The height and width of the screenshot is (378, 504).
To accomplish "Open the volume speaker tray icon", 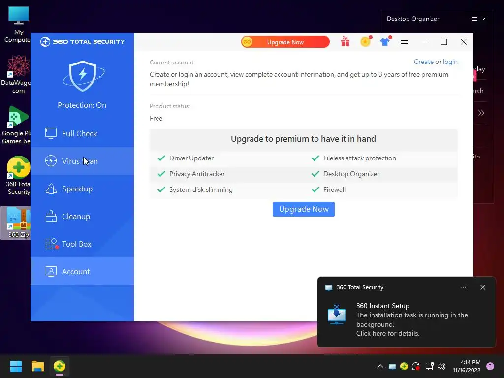I will pyautogui.click(x=441, y=366).
